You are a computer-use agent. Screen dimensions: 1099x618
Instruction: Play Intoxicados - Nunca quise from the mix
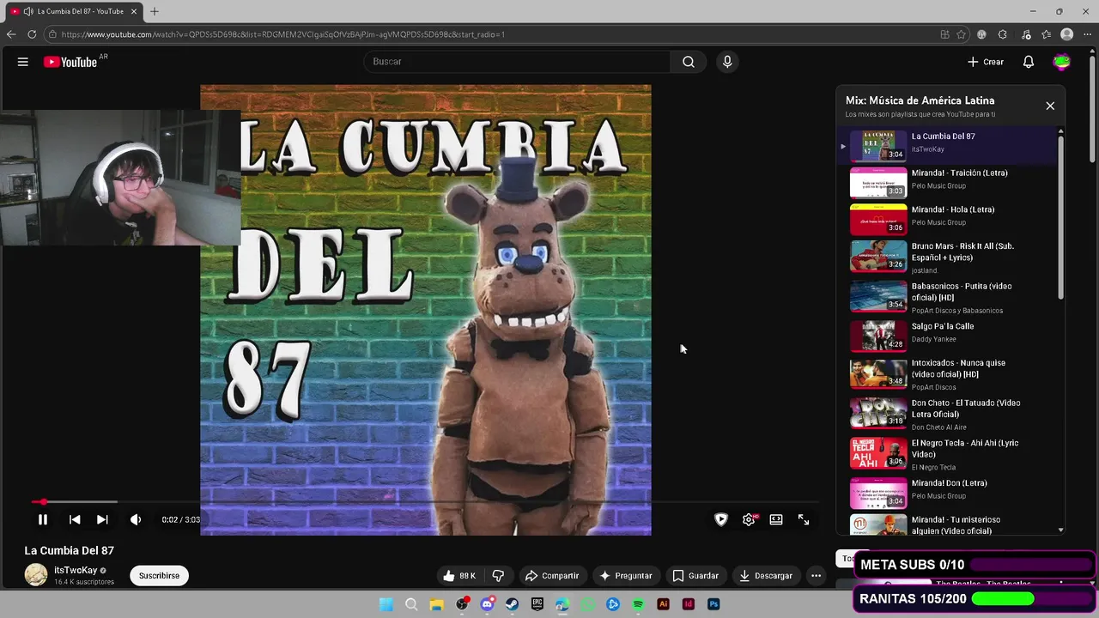pos(949,374)
